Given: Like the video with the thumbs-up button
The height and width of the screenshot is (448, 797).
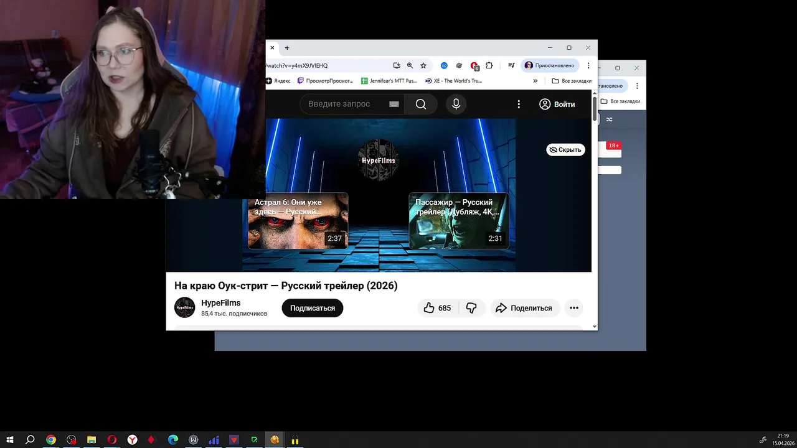Looking at the screenshot, I should (x=437, y=308).
